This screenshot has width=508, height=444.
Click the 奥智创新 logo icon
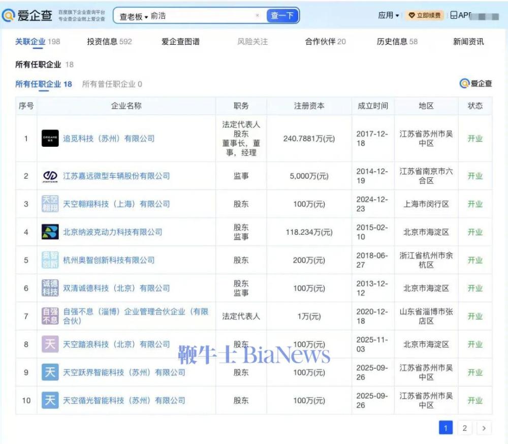click(x=50, y=260)
